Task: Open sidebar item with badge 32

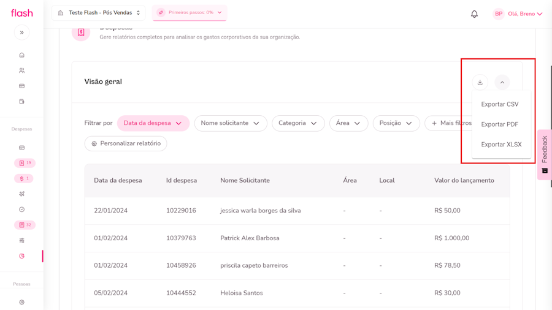Action: pos(25,225)
